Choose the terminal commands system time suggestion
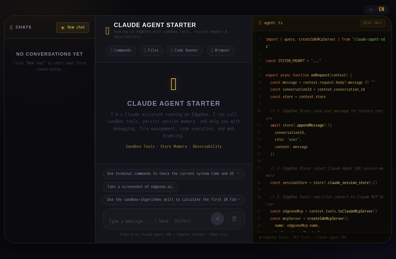 point(173,174)
